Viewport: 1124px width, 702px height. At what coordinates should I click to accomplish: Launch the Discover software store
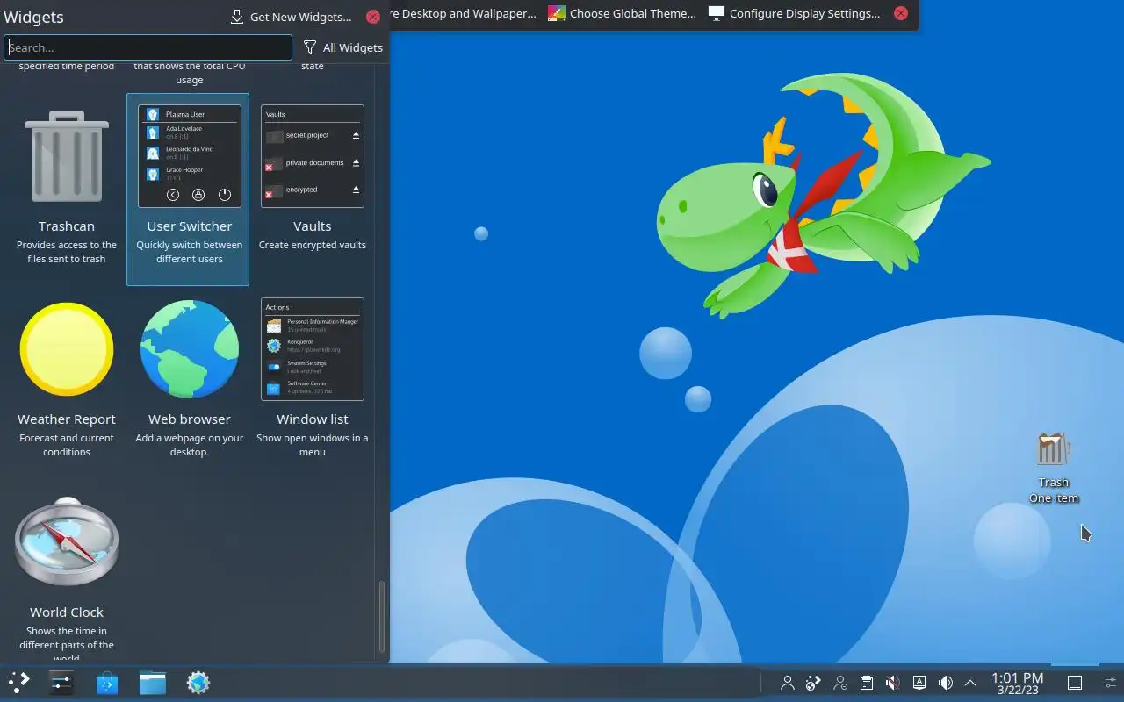tap(107, 683)
